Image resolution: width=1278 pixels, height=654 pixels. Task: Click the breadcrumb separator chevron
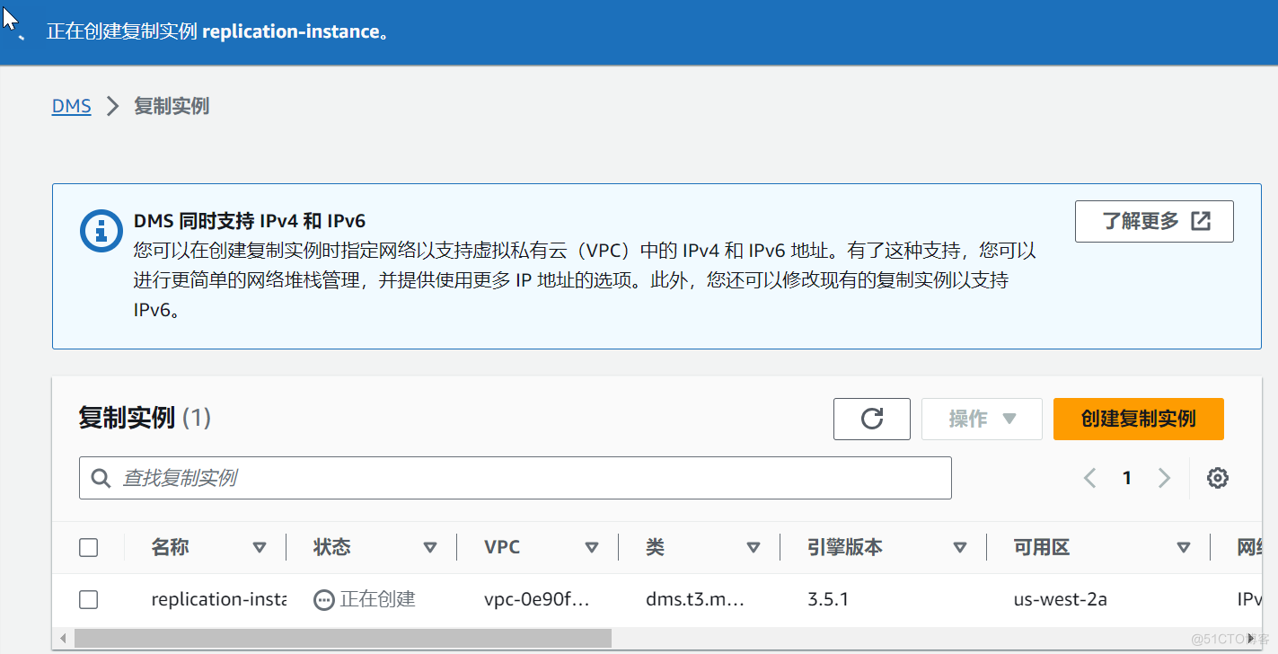[112, 106]
